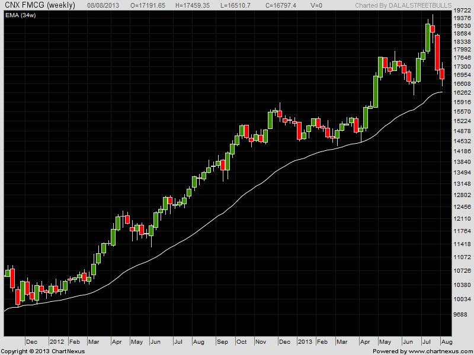
Task: Click the 10380 price axis label
Action: tap(462, 285)
